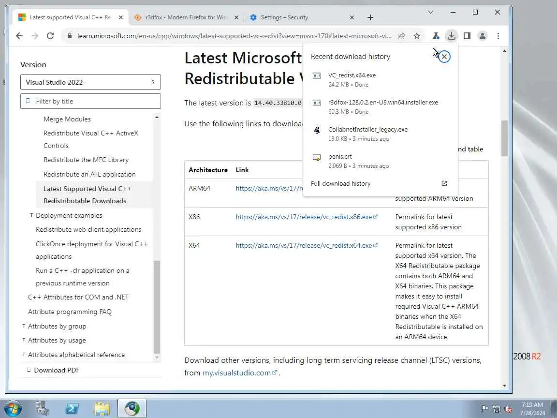Open the my.visualstudio.com link
This screenshot has height=418, width=557.
coord(239,373)
